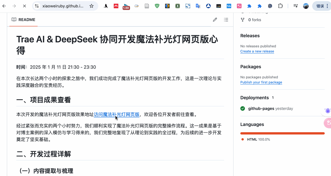Click the （一）内容提取与梳理 heading
Screen dimensions: 331x176
click(x=45, y=171)
